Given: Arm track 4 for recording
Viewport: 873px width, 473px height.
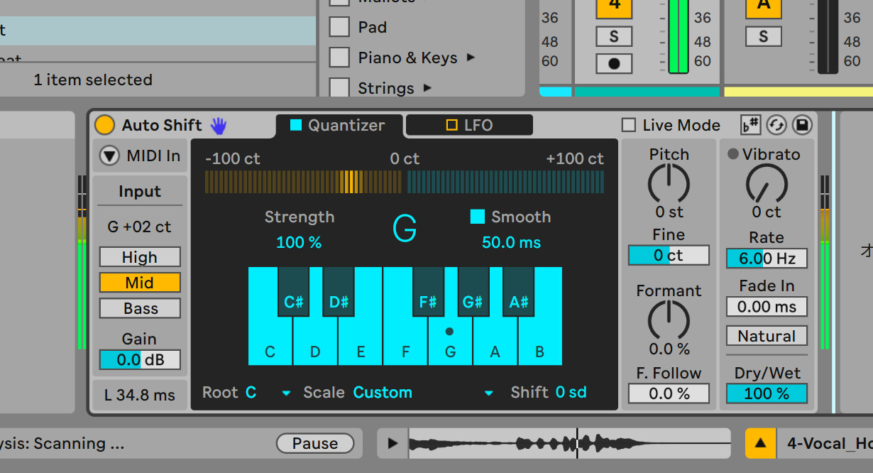Looking at the screenshot, I should pyautogui.click(x=614, y=63).
